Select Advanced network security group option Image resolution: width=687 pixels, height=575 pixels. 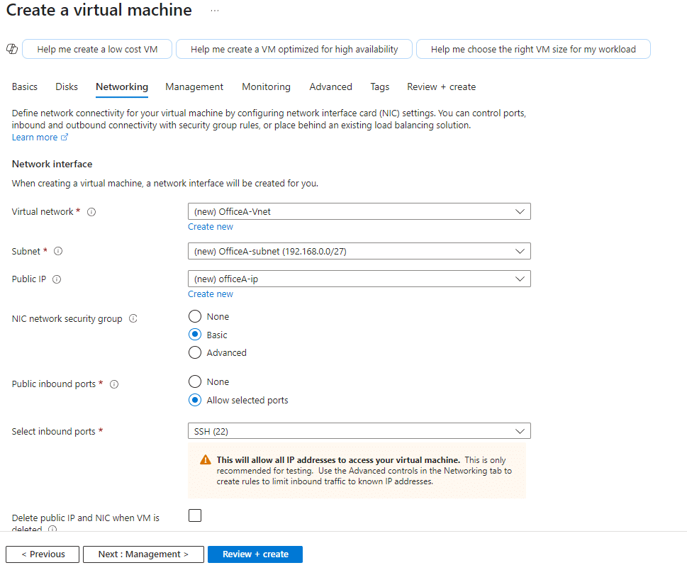click(x=195, y=352)
